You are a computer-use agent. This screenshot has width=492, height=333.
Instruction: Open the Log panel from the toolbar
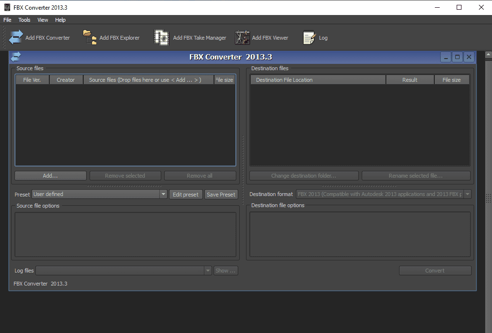tap(315, 37)
